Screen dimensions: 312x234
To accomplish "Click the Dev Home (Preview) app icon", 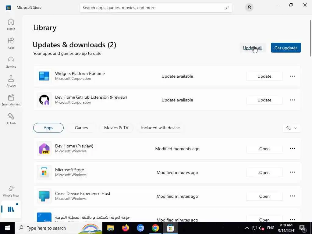I will tap(44, 148).
